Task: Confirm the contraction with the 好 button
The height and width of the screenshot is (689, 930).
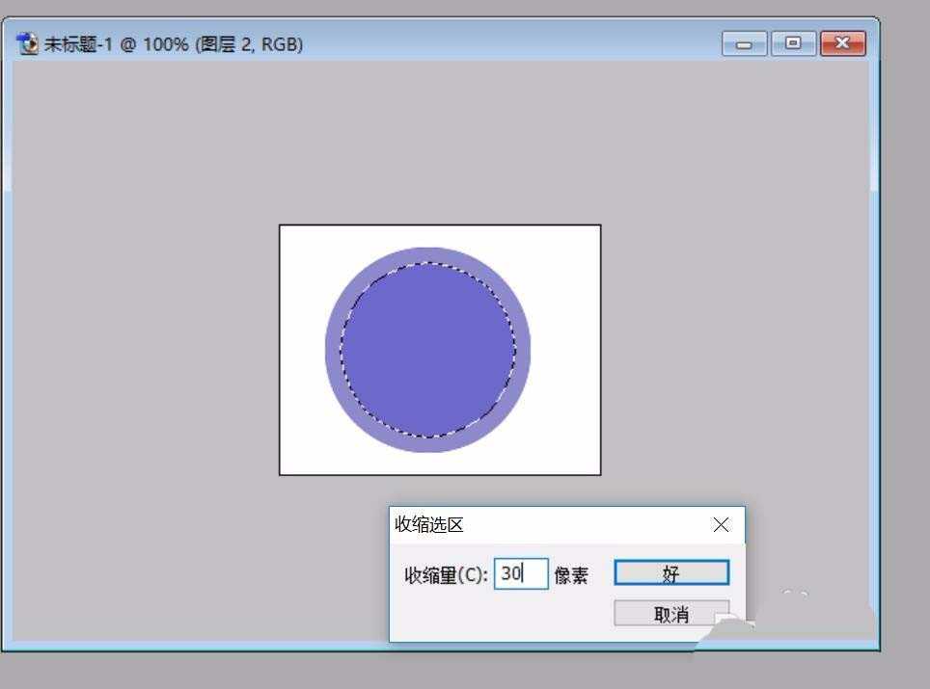Action: [670, 571]
